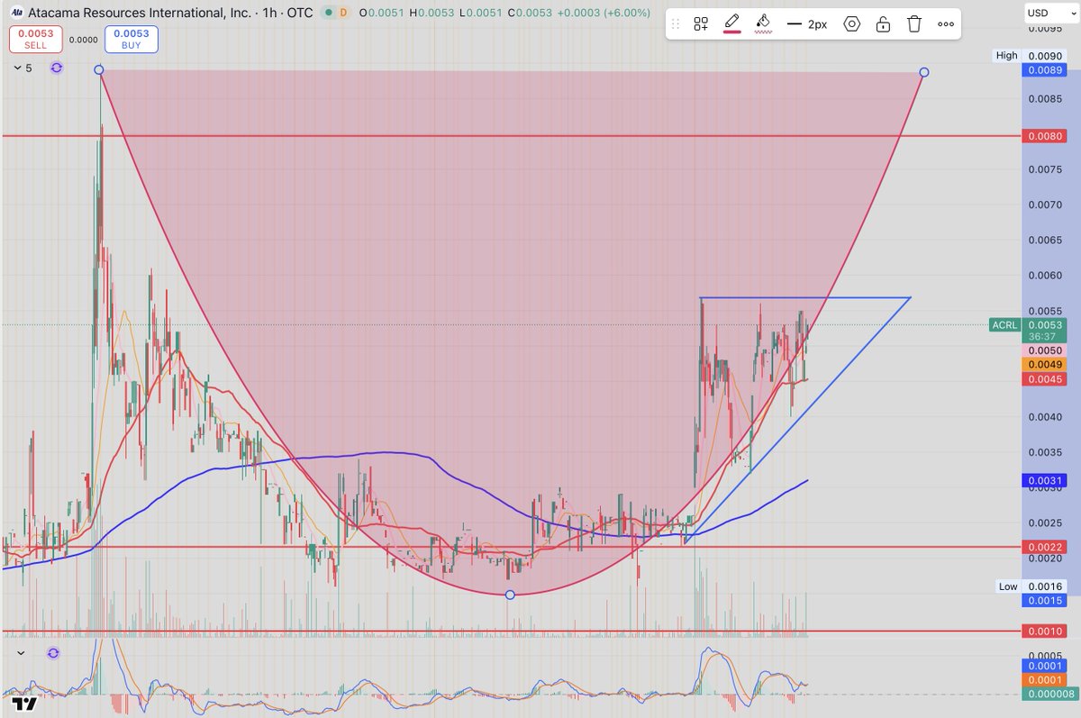Click the High 0.0090 label
Screen dimensions: 1081x718
pyautogui.click(x=1031, y=55)
